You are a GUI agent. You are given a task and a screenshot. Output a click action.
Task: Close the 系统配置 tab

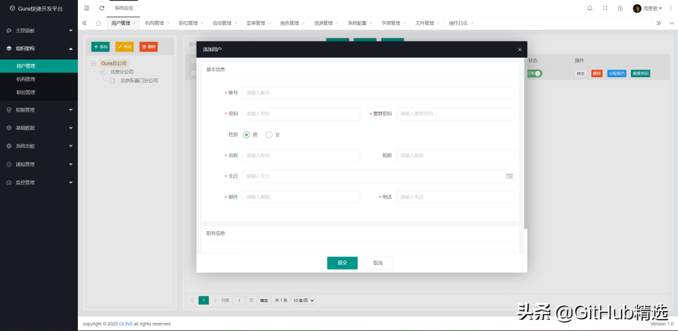coord(370,23)
